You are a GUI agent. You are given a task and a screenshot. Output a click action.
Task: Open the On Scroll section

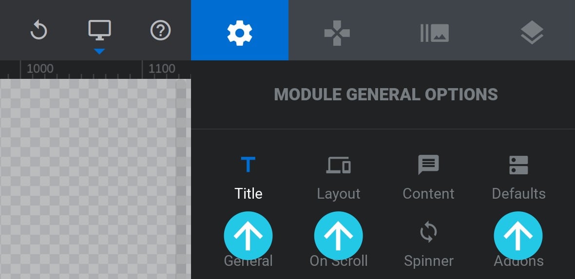point(339,261)
